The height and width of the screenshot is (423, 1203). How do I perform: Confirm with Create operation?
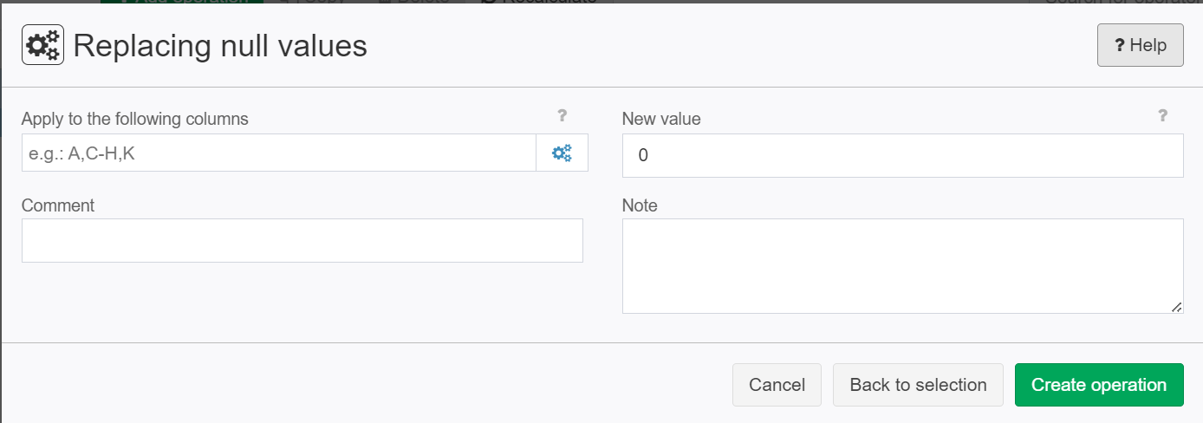coord(1099,385)
